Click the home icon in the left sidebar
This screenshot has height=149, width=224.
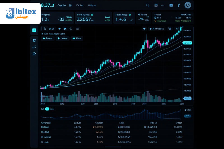[34, 54]
